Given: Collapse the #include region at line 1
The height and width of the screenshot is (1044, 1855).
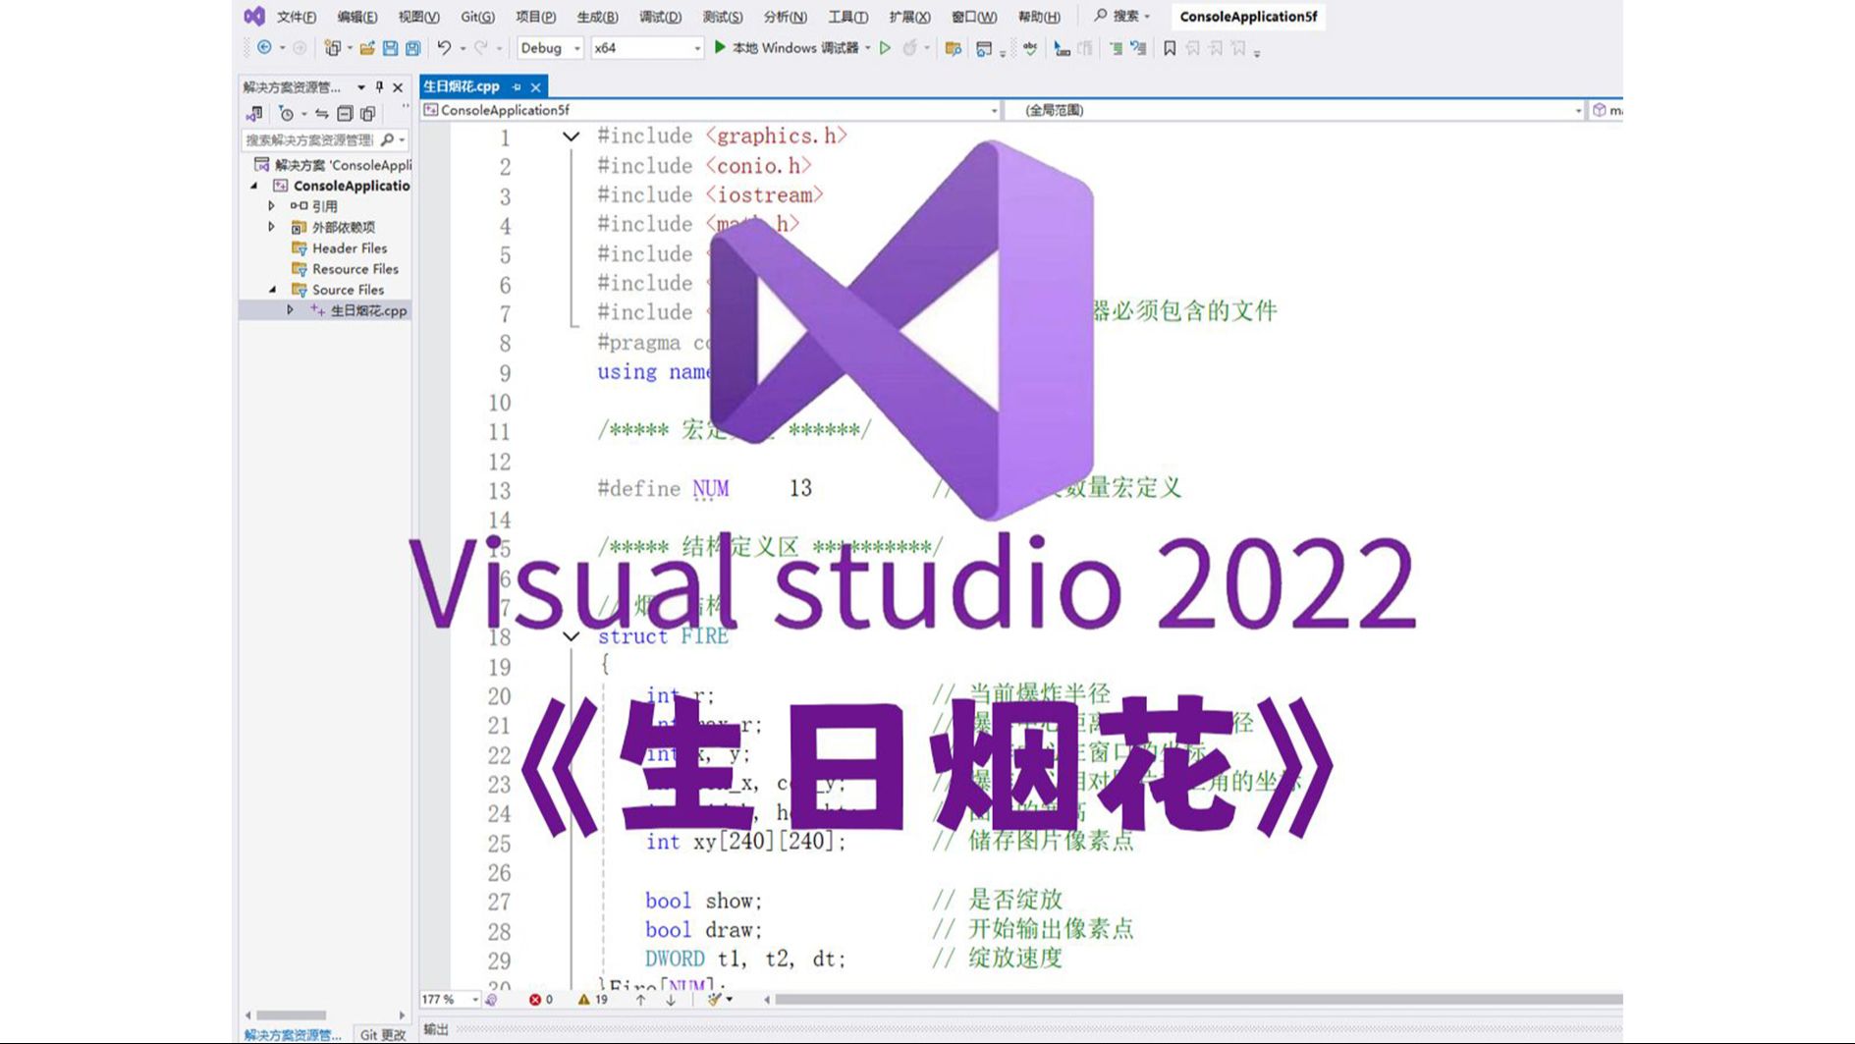Looking at the screenshot, I should [571, 137].
